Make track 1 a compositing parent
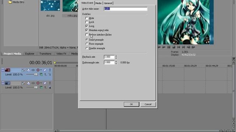Image resolution: width=236 pixels, height=132 pixels. (x=46, y=74)
